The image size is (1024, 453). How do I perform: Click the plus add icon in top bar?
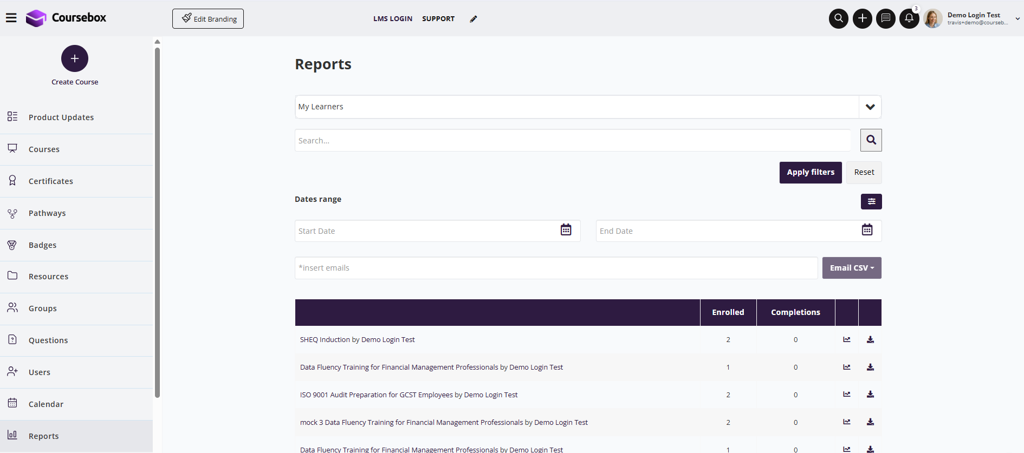[x=863, y=18]
